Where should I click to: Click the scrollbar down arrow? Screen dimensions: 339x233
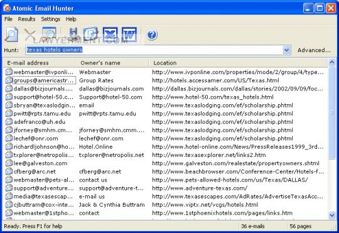[332, 215]
